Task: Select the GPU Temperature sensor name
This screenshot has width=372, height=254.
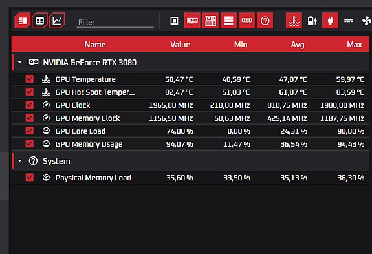Action: coord(85,79)
